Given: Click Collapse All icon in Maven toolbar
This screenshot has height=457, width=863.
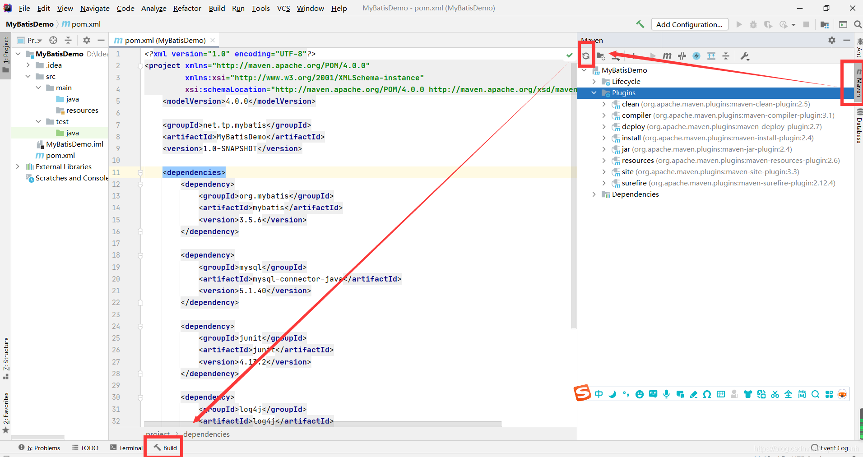Looking at the screenshot, I should [x=726, y=56].
